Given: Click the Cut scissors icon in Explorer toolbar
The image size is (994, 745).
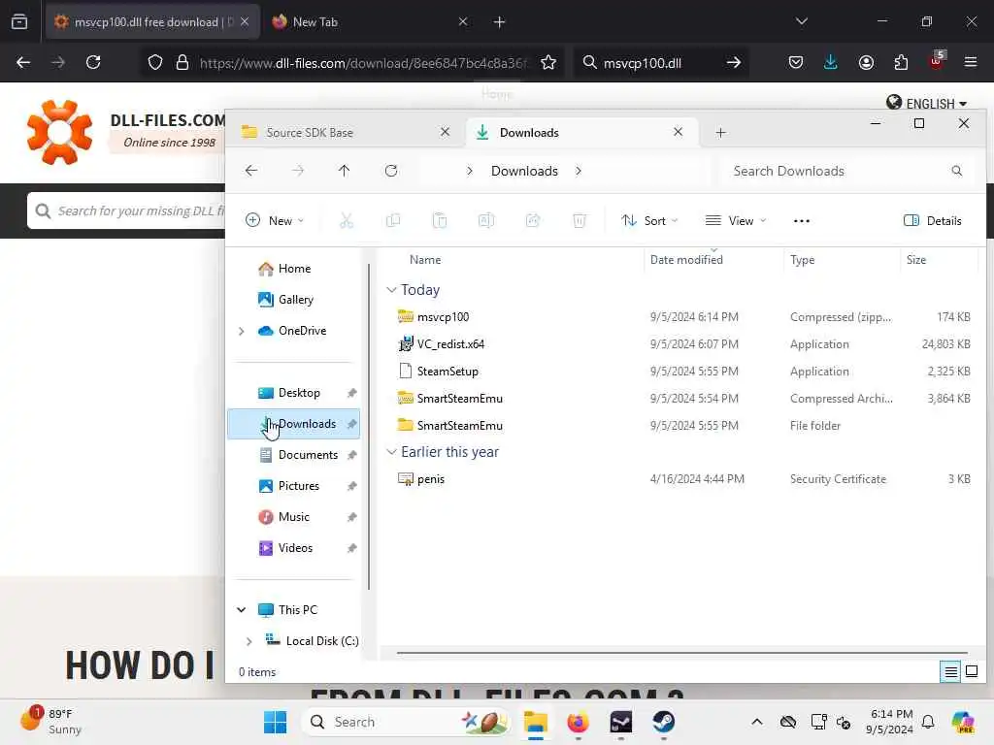Looking at the screenshot, I should pyautogui.click(x=347, y=220).
